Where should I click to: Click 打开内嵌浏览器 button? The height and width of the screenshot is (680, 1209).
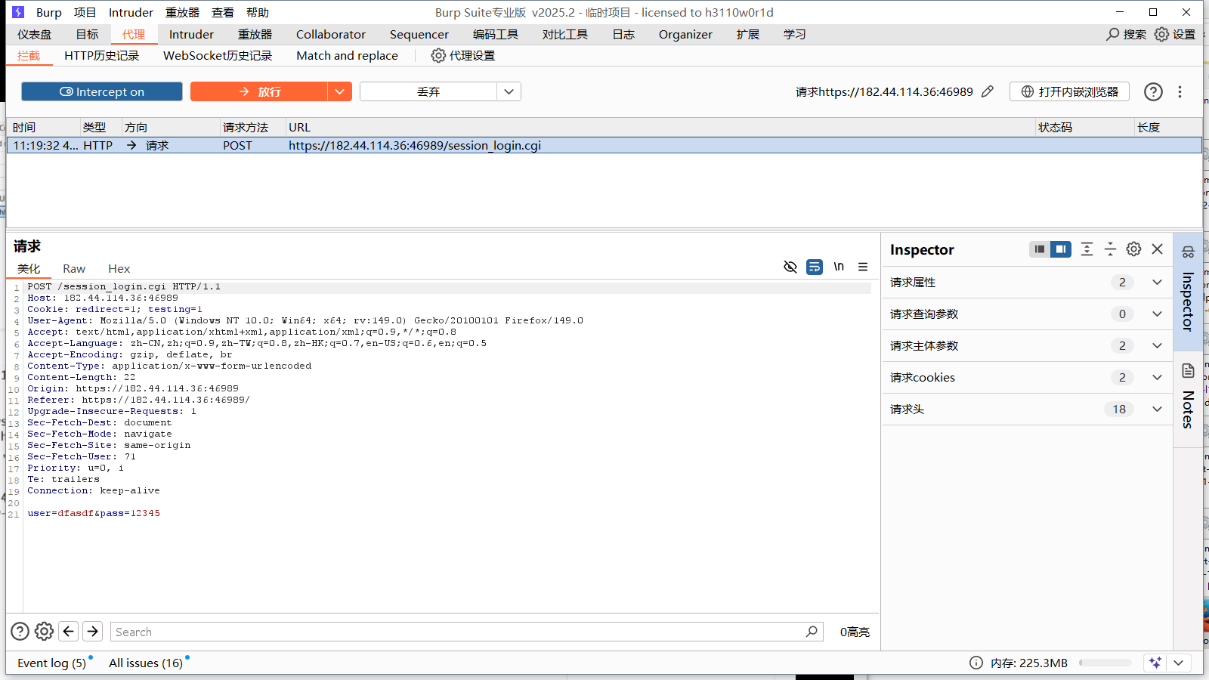coord(1069,91)
